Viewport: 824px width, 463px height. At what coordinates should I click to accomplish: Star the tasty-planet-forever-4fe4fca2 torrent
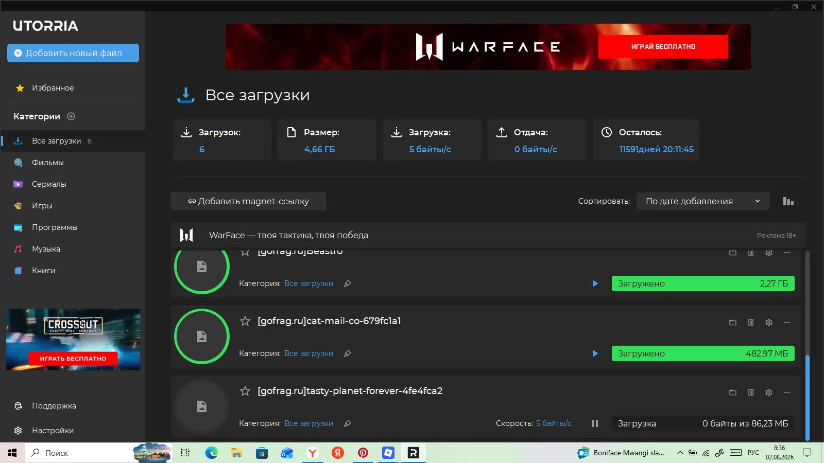pyautogui.click(x=245, y=391)
